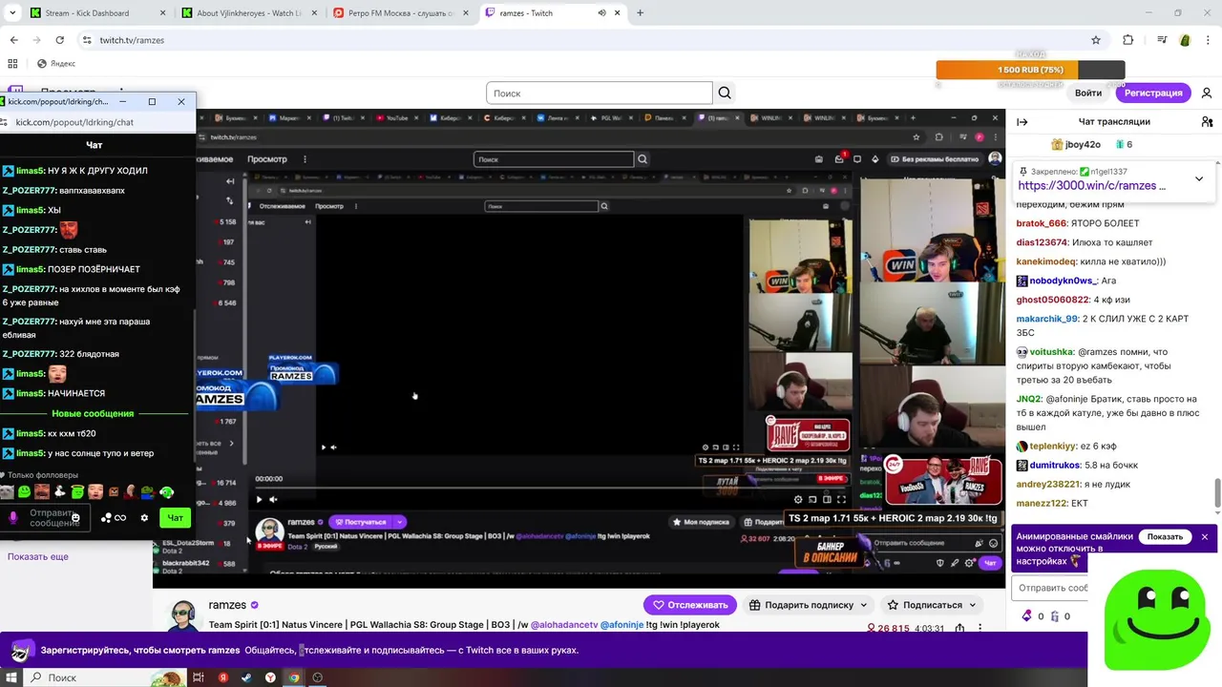This screenshot has height=687, width=1222.
Task: Open the Яндекс bookmark
Action: (x=56, y=64)
